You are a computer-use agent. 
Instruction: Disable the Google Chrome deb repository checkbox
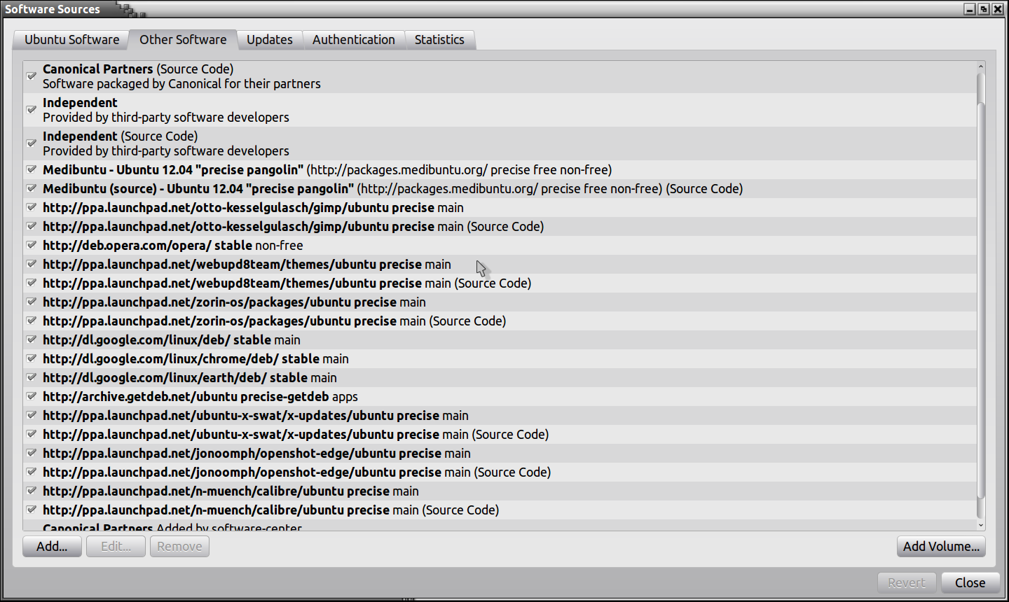(x=32, y=358)
